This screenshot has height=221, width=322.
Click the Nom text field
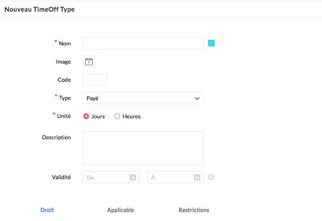click(143, 43)
